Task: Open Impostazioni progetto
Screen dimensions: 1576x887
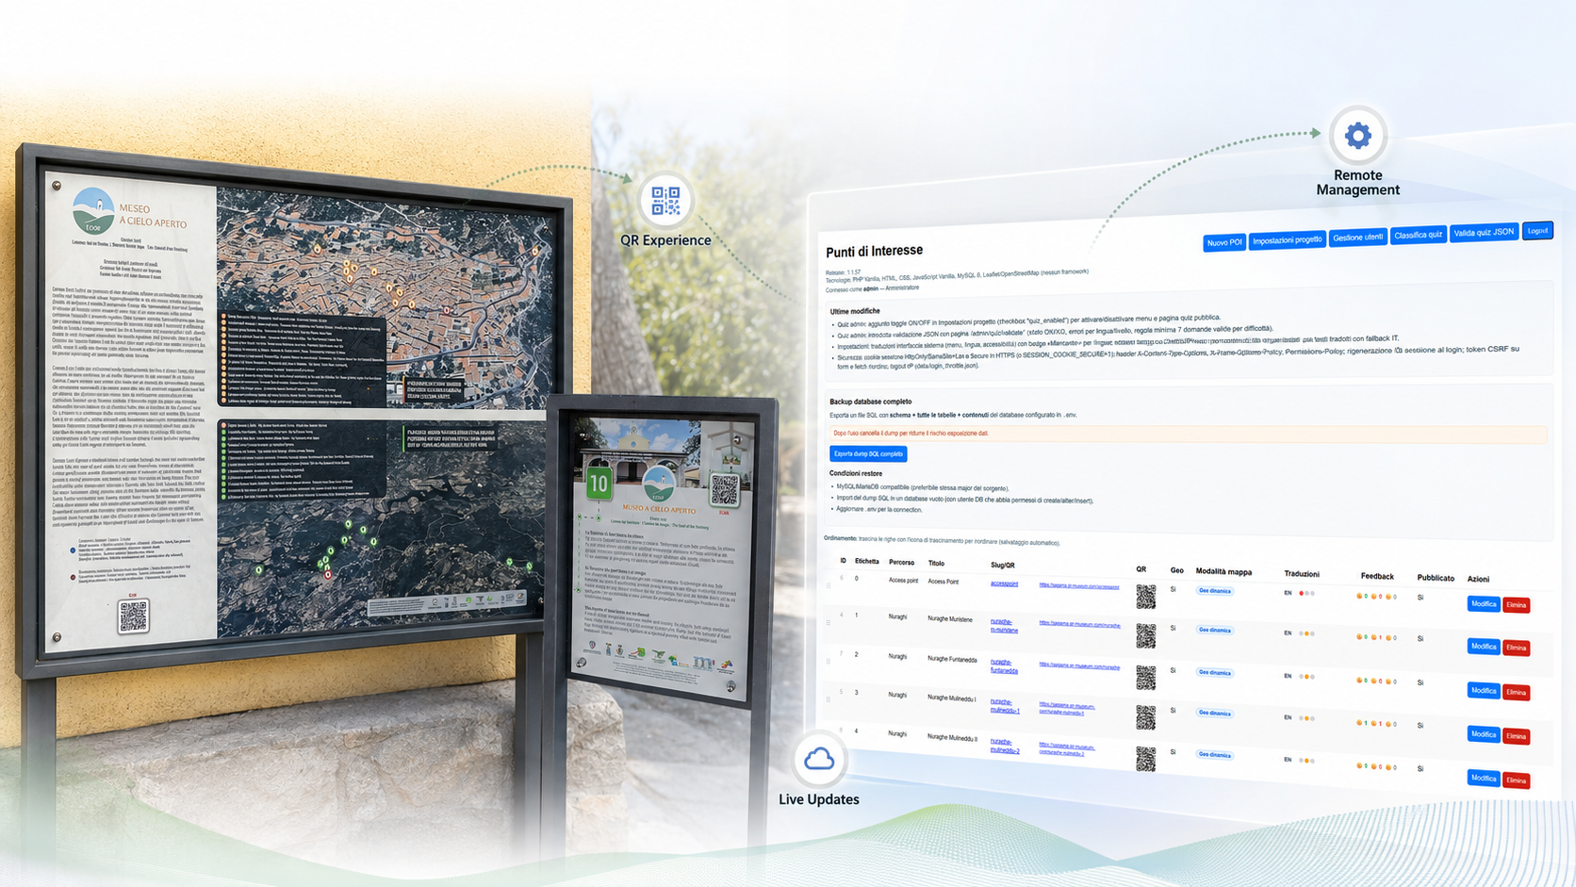Action: click(1287, 240)
